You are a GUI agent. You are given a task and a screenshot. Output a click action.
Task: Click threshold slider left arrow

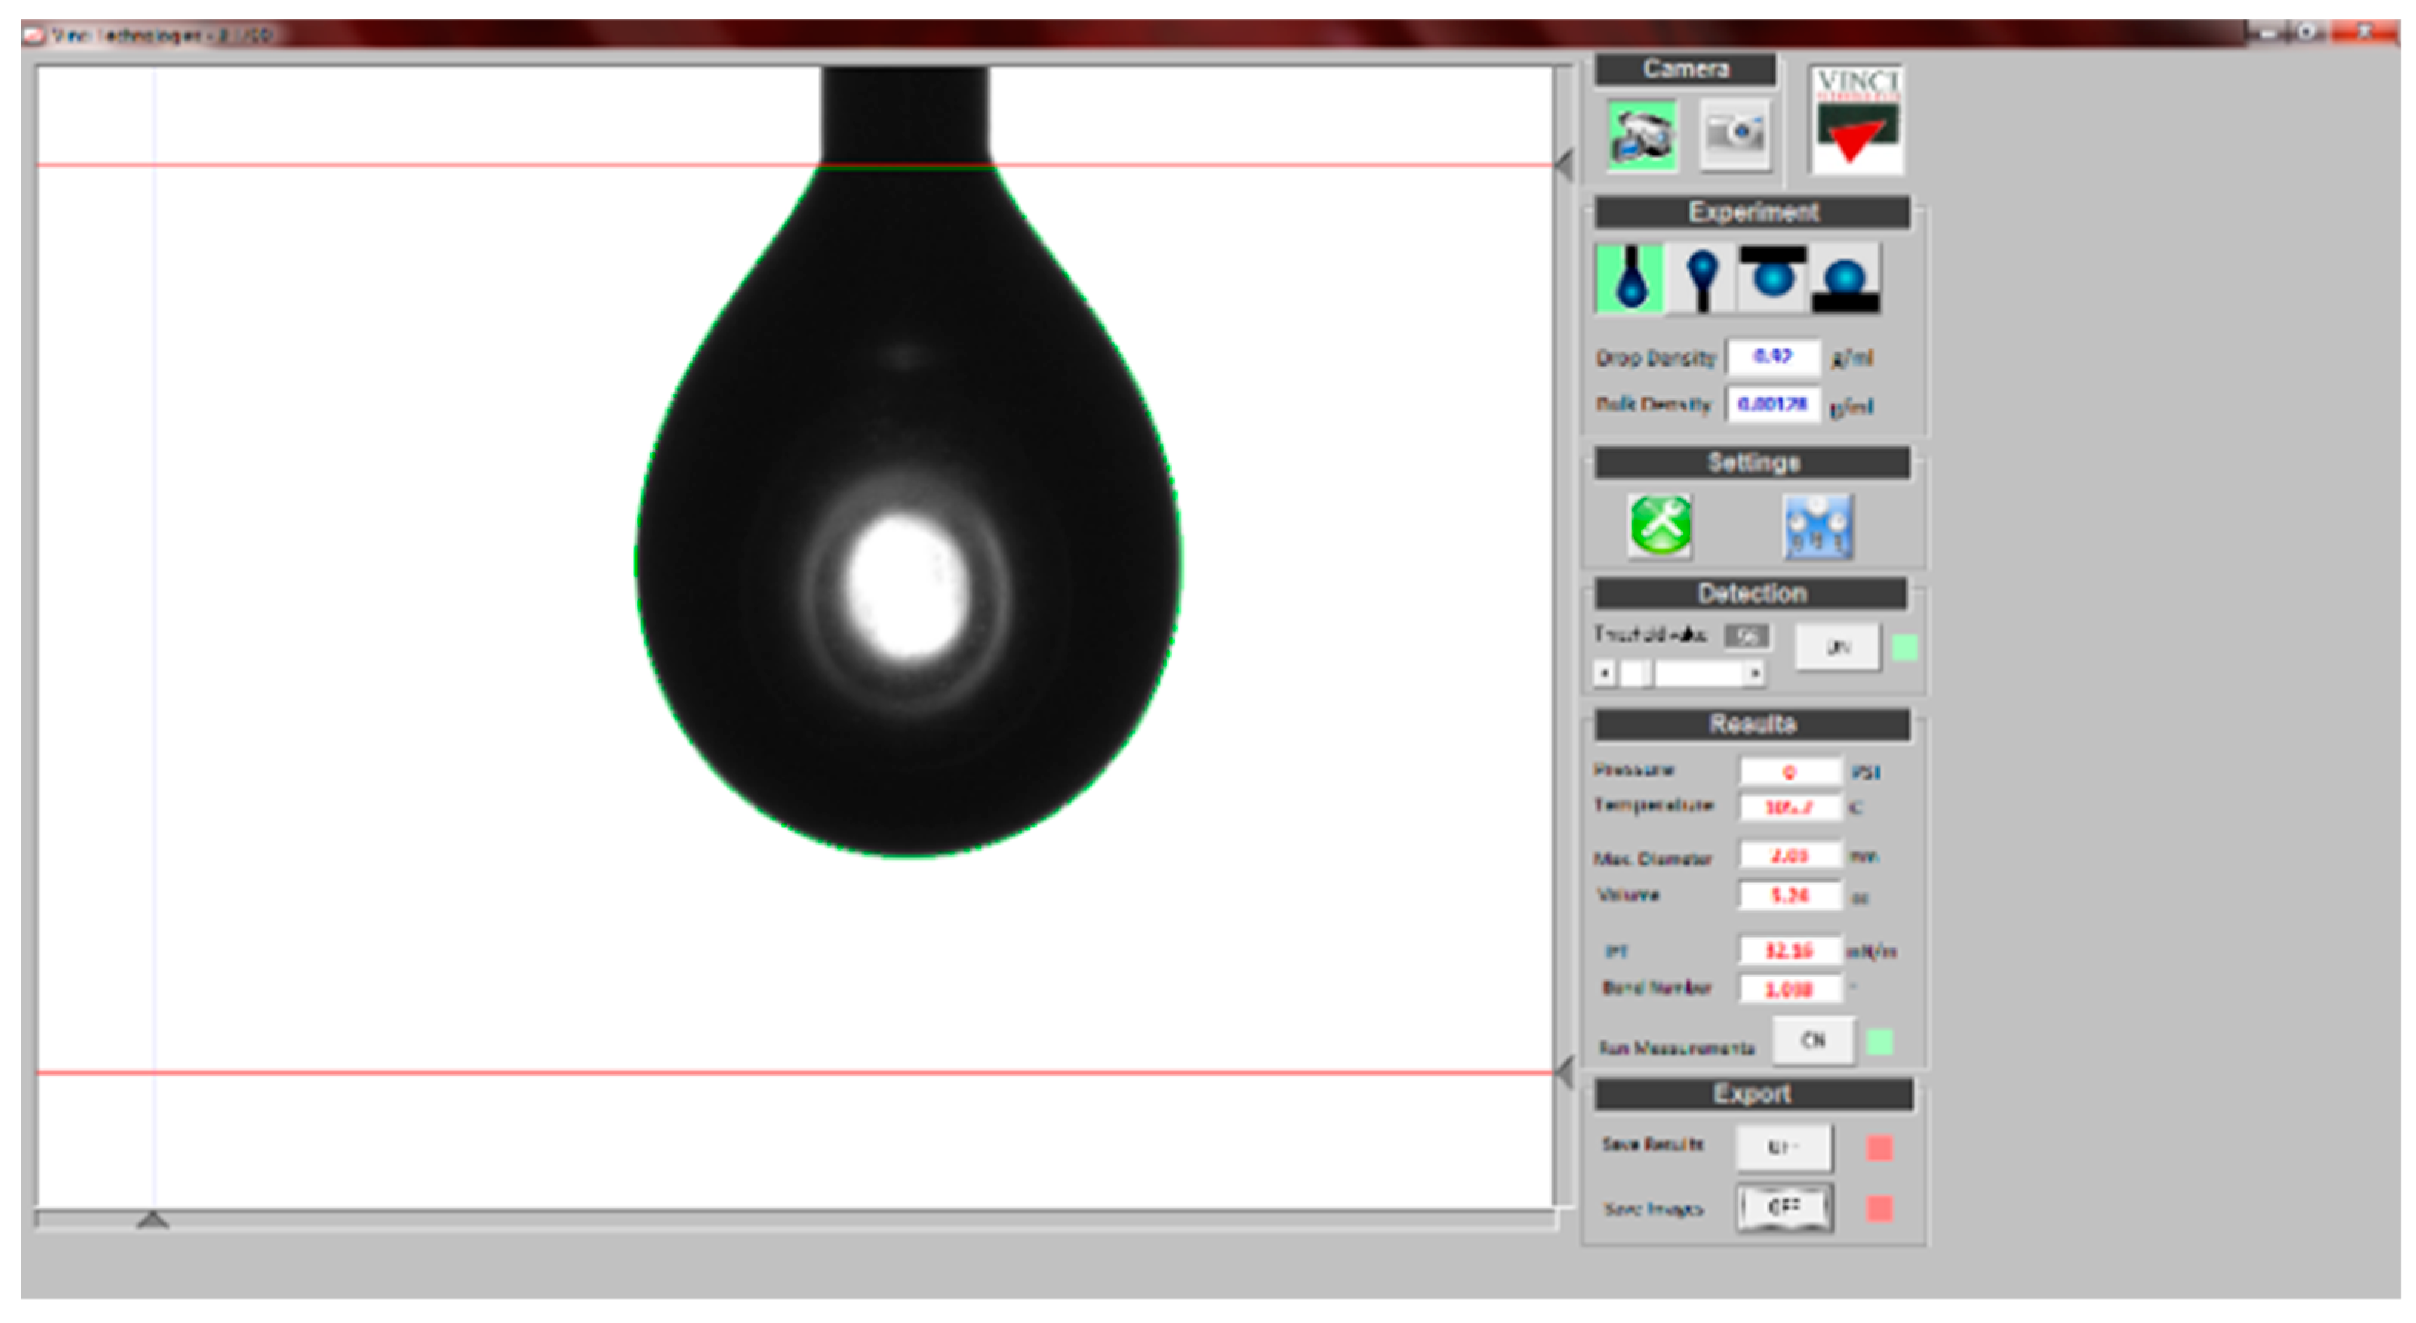pyautogui.click(x=1605, y=673)
